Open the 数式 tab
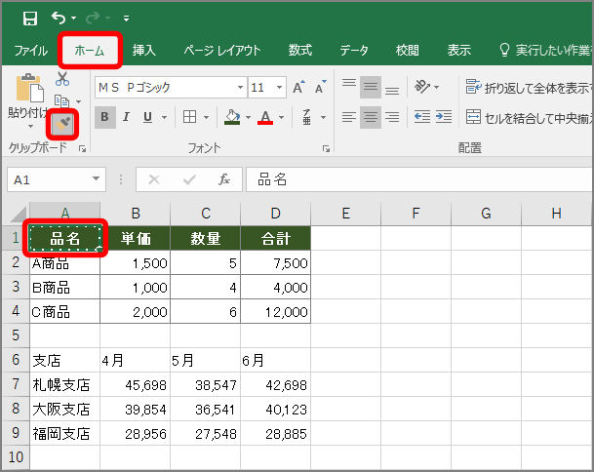Viewport: 594px width, 472px height. (300, 50)
